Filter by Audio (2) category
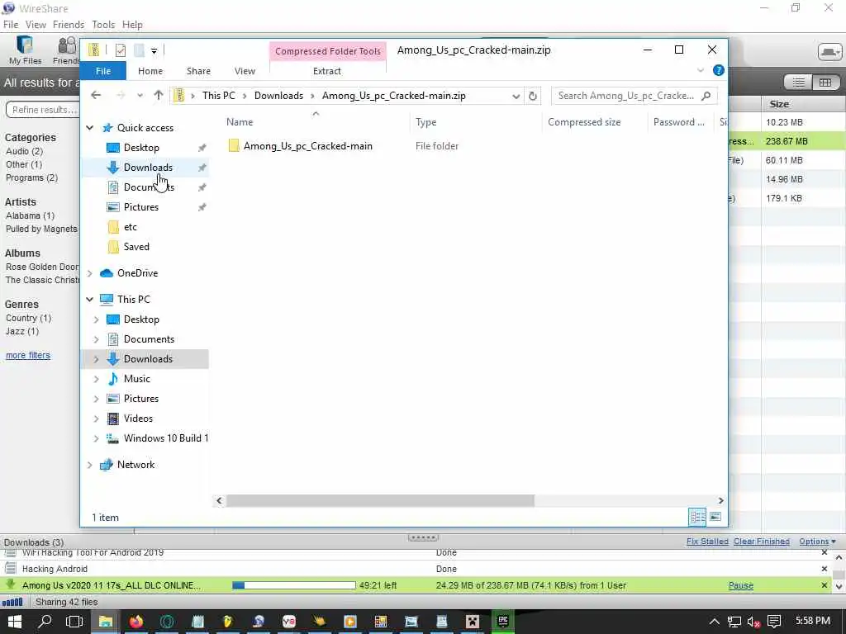 point(24,152)
